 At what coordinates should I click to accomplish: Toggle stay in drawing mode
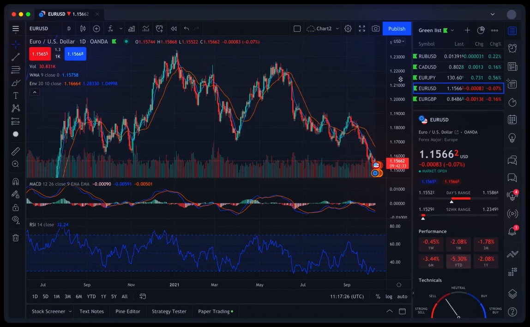[16, 194]
